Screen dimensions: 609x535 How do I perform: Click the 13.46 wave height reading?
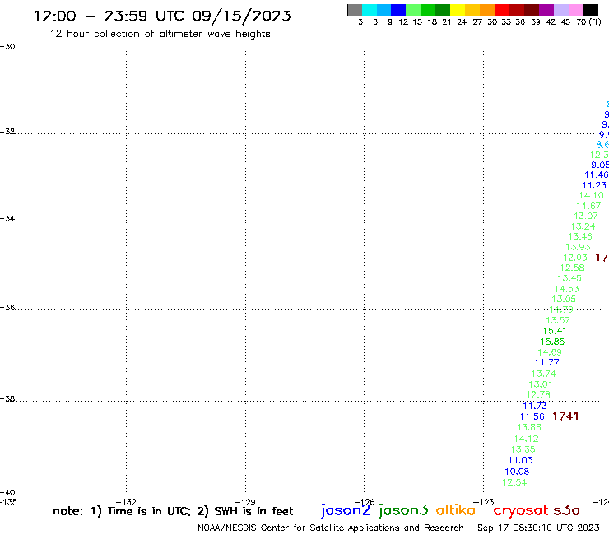pyautogui.click(x=580, y=236)
